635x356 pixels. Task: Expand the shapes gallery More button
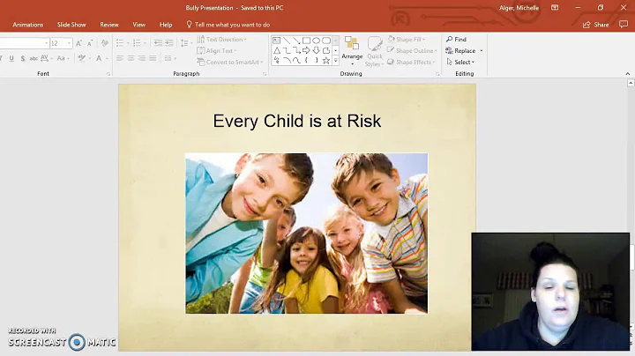335,61
